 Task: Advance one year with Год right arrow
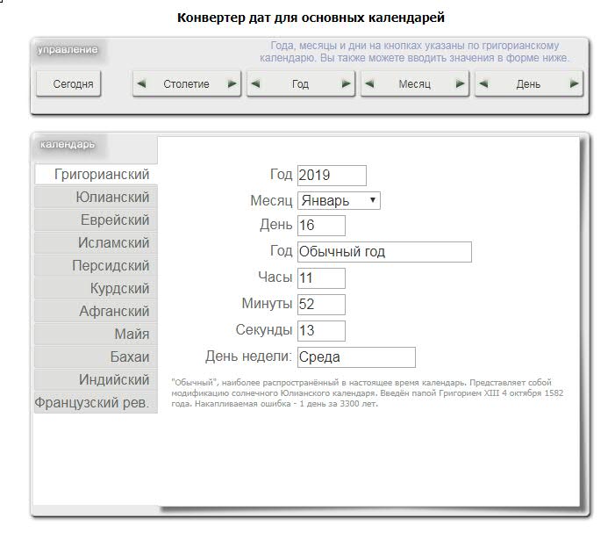346,84
